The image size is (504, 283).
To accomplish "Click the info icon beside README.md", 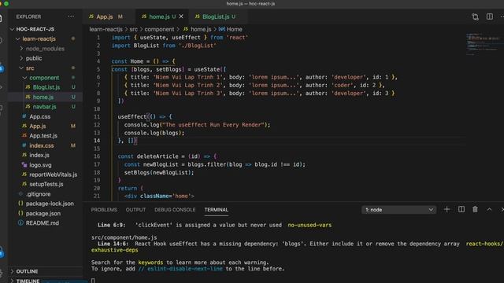I will click(x=20, y=222).
